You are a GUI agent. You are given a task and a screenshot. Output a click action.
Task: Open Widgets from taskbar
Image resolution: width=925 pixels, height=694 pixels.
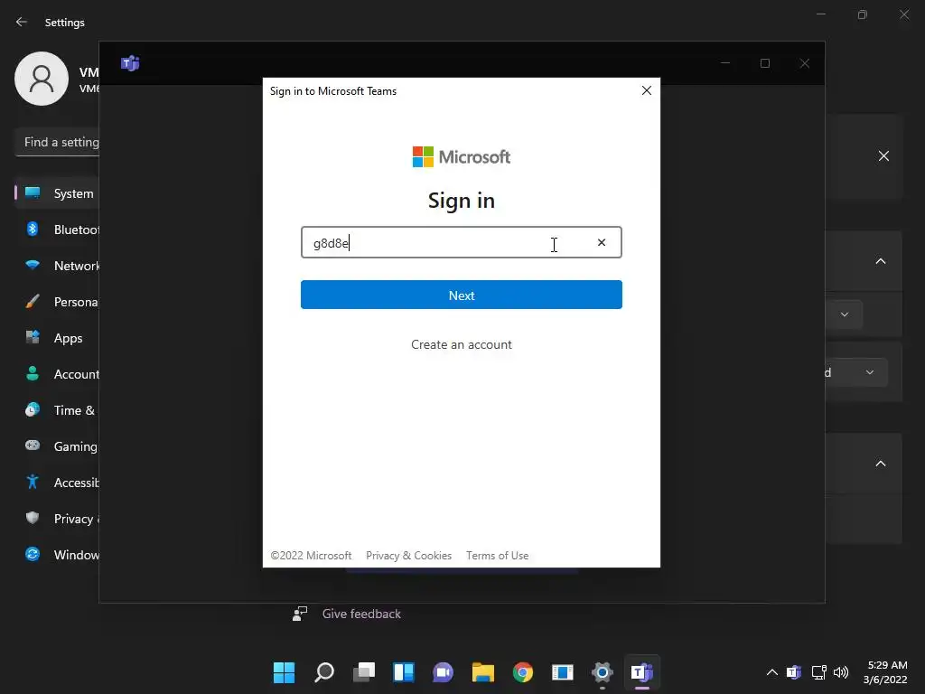click(x=404, y=672)
